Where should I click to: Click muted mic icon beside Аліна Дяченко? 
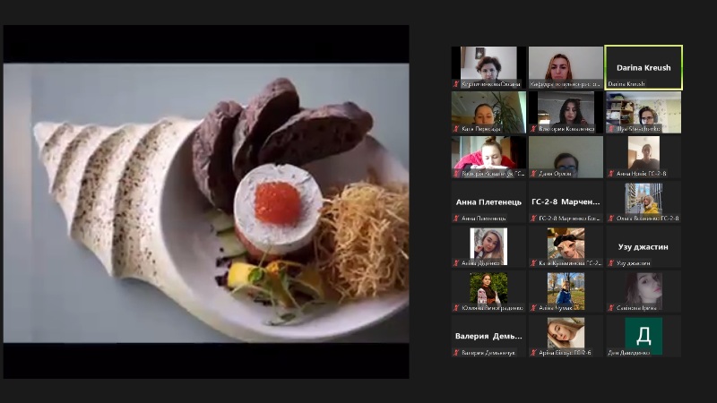point(456,263)
